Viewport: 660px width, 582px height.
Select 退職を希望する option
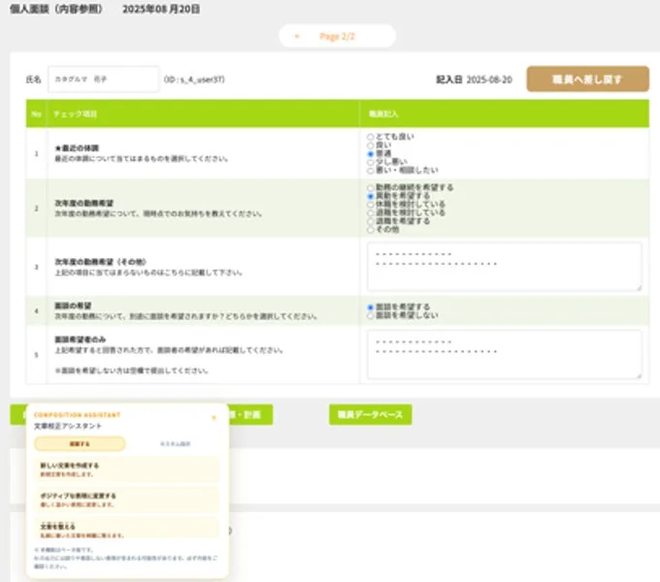point(371,221)
